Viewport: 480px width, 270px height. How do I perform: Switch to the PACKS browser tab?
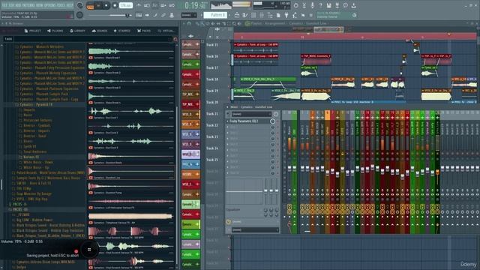[x=144, y=31]
